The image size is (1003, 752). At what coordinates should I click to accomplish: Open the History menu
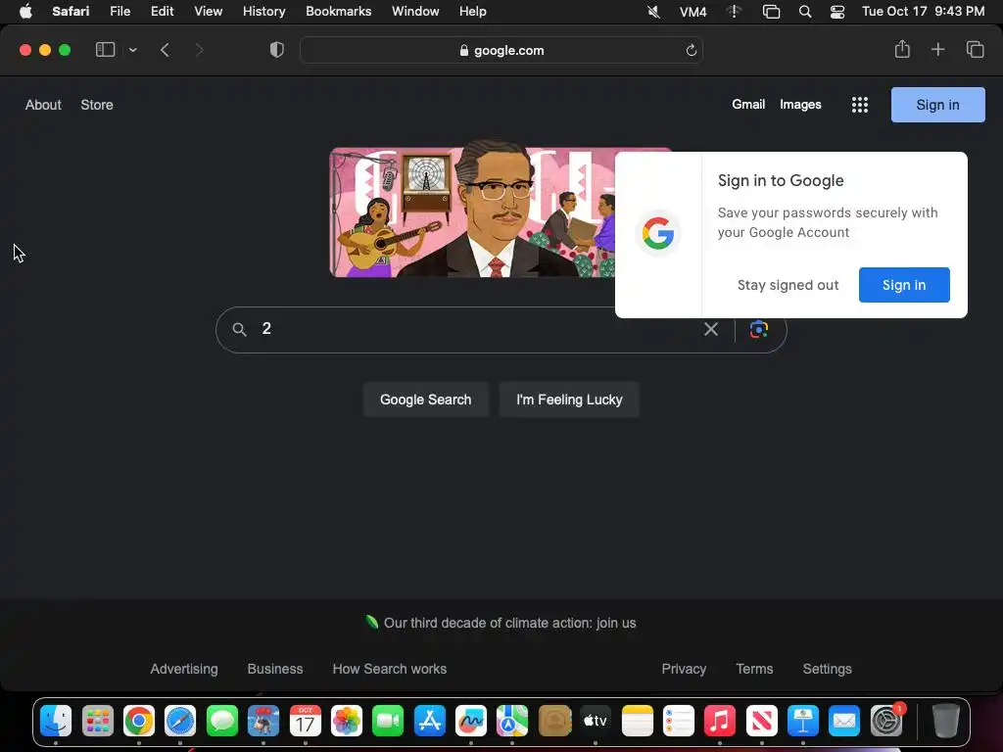click(263, 12)
